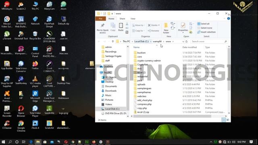Sort by Date modified column header

coord(189,48)
